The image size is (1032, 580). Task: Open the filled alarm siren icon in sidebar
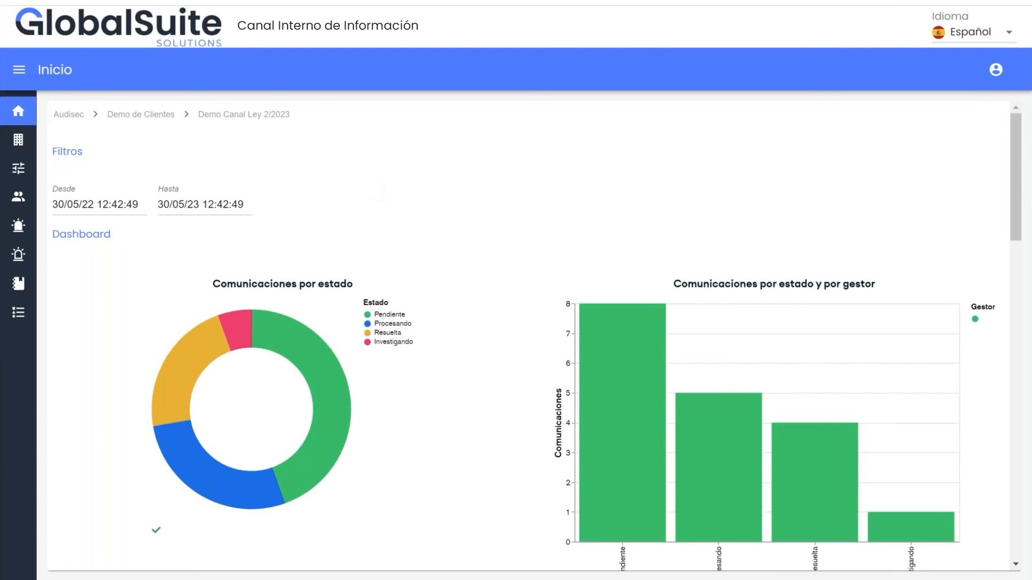(18, 226)
